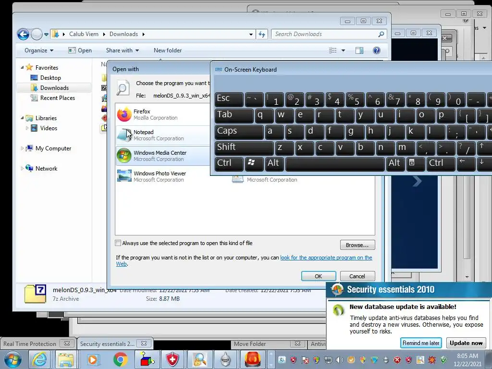The width and height of the screenshot is (492, 369).
Task: Toggle left Alt key on keyboard
Action: pos(274,163)
